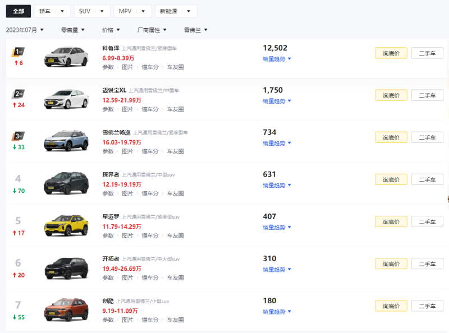Screen dimensions: 449x333
Task: Sort by the 零售量 menu
Action: pos(72,30)
